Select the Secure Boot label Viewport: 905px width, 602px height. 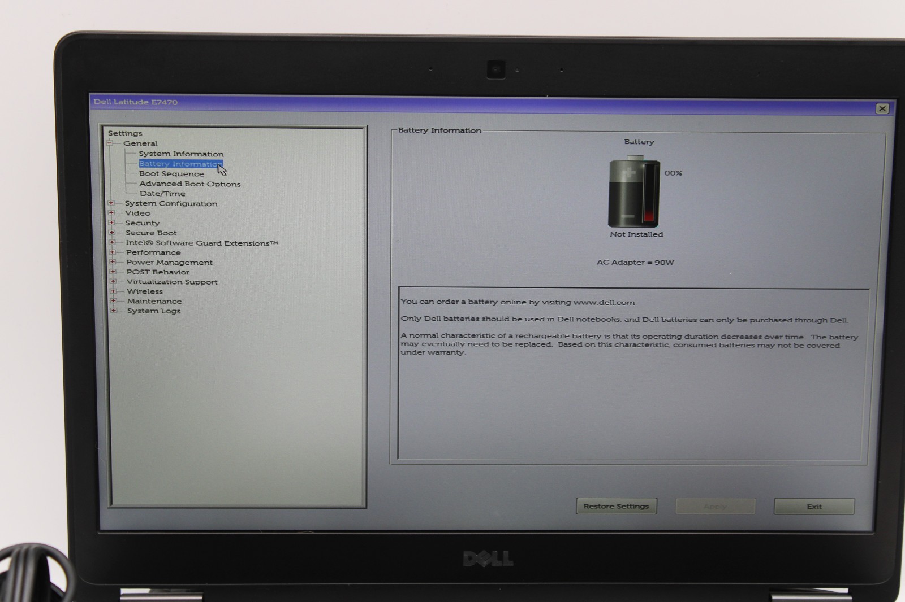[151, 233]
